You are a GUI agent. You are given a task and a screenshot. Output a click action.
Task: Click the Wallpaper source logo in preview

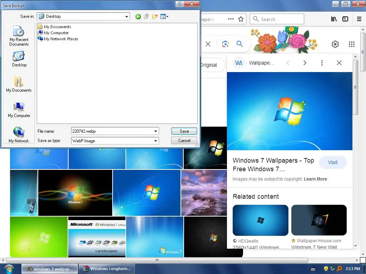click(x=238, y=63)
